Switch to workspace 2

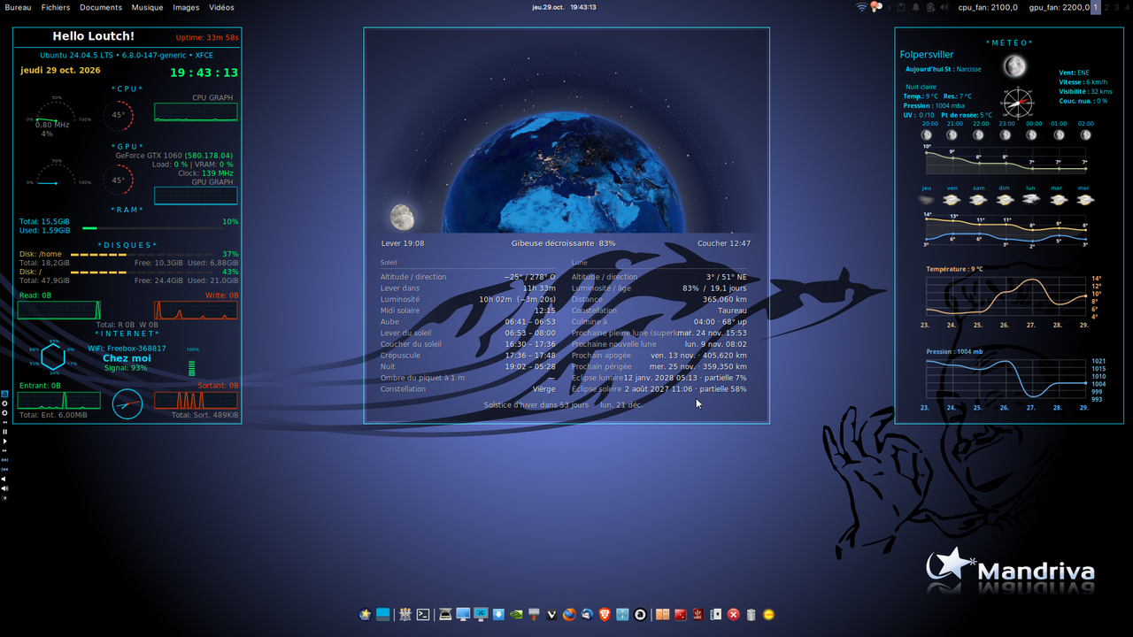tap(1106, 7)
